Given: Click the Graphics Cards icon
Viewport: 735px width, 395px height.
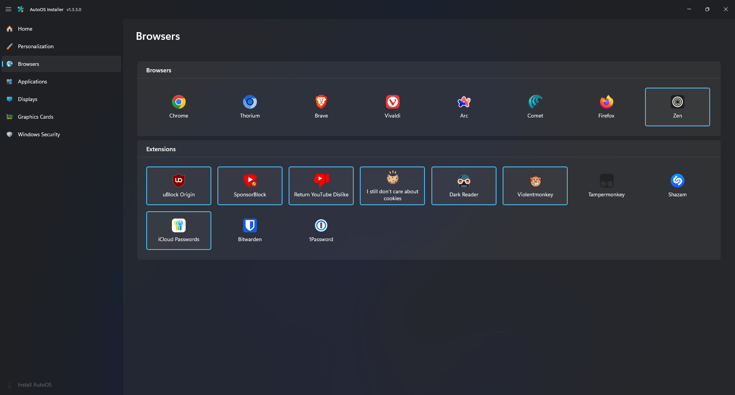Looking at the screenshot, I should click(10, 117).
